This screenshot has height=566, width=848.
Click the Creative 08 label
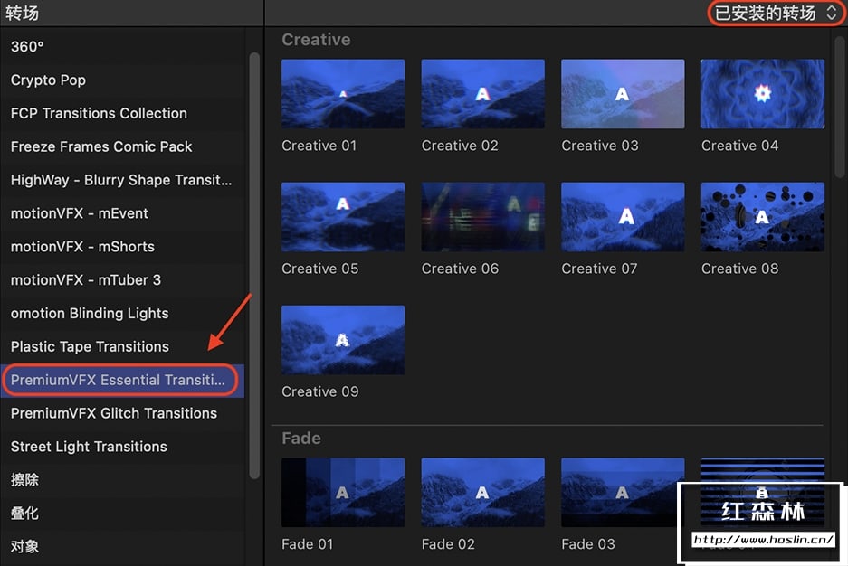[x=739, y=269]
